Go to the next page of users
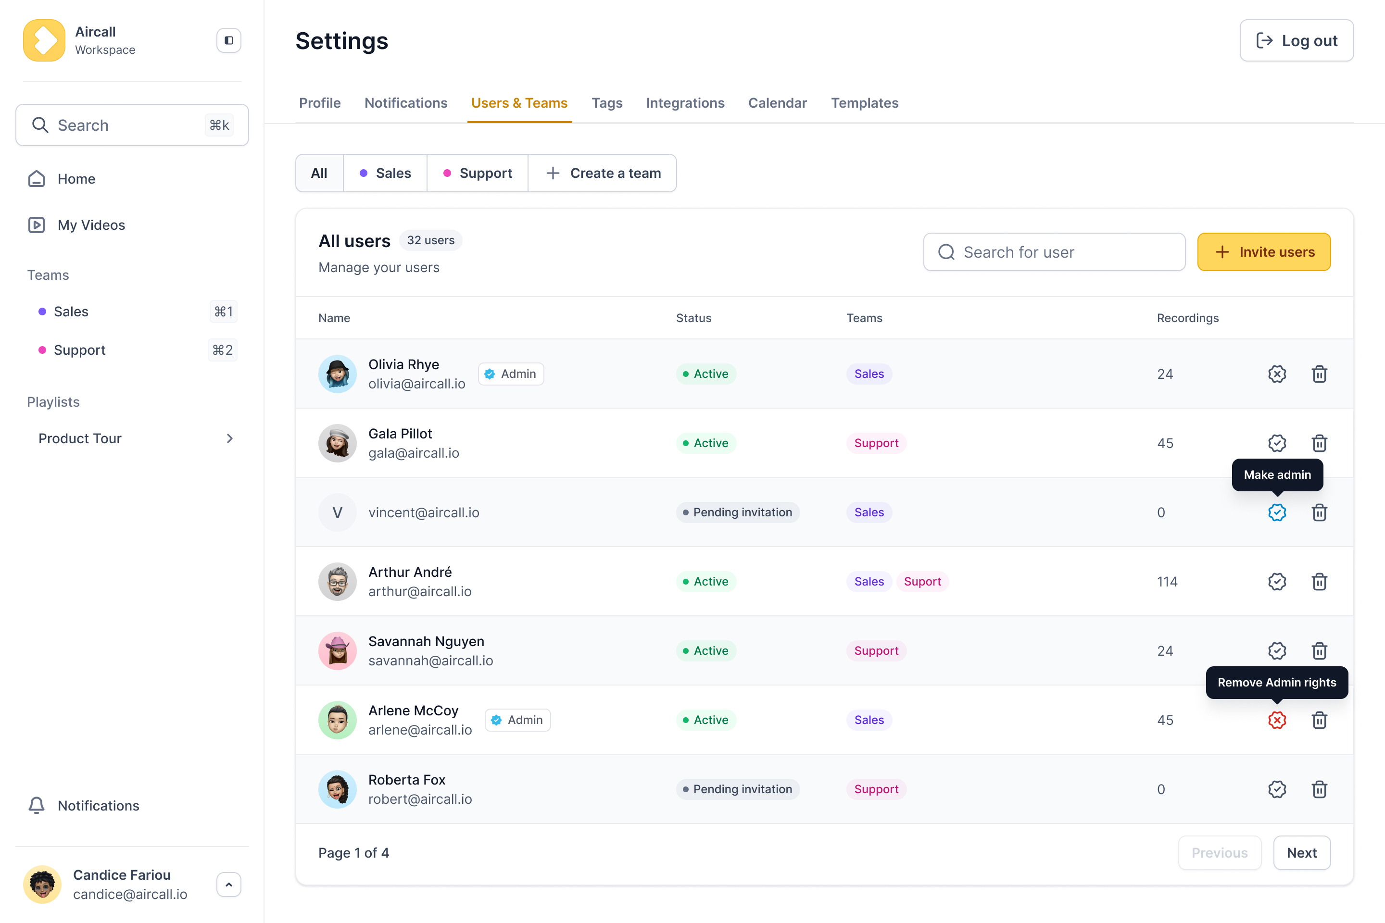This screenshot has height=923, width=1385. pos(1301,852)
